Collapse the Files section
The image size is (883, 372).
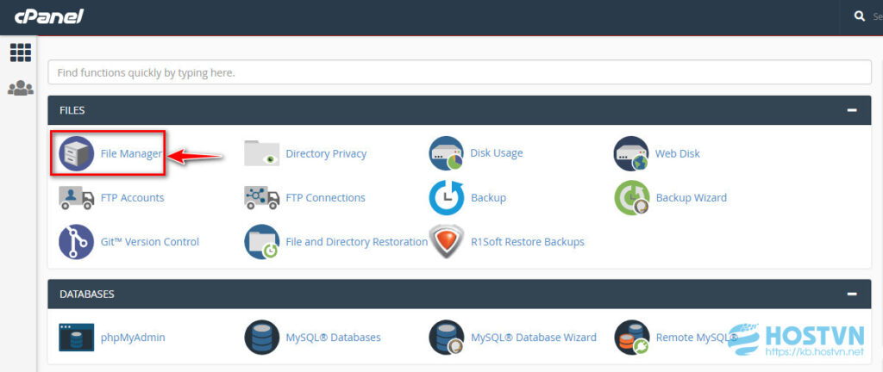point(852,110)
